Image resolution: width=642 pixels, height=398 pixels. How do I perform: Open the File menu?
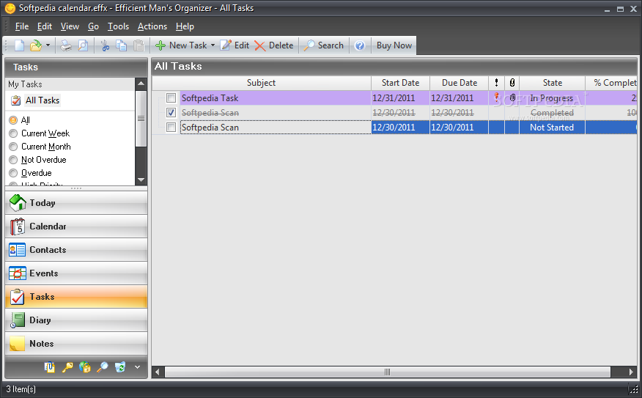(x=22, y=26)
